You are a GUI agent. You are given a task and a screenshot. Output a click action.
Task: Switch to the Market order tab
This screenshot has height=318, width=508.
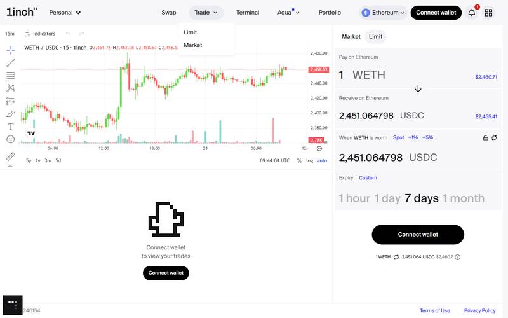click(x=351, y=37)
